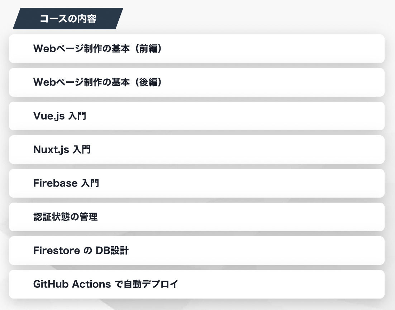
Task: Click the word Firestore in its card
Action: tap(57, 251)
